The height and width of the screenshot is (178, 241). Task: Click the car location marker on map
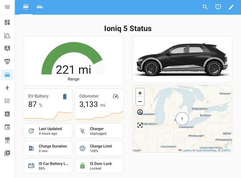[182, 119]
